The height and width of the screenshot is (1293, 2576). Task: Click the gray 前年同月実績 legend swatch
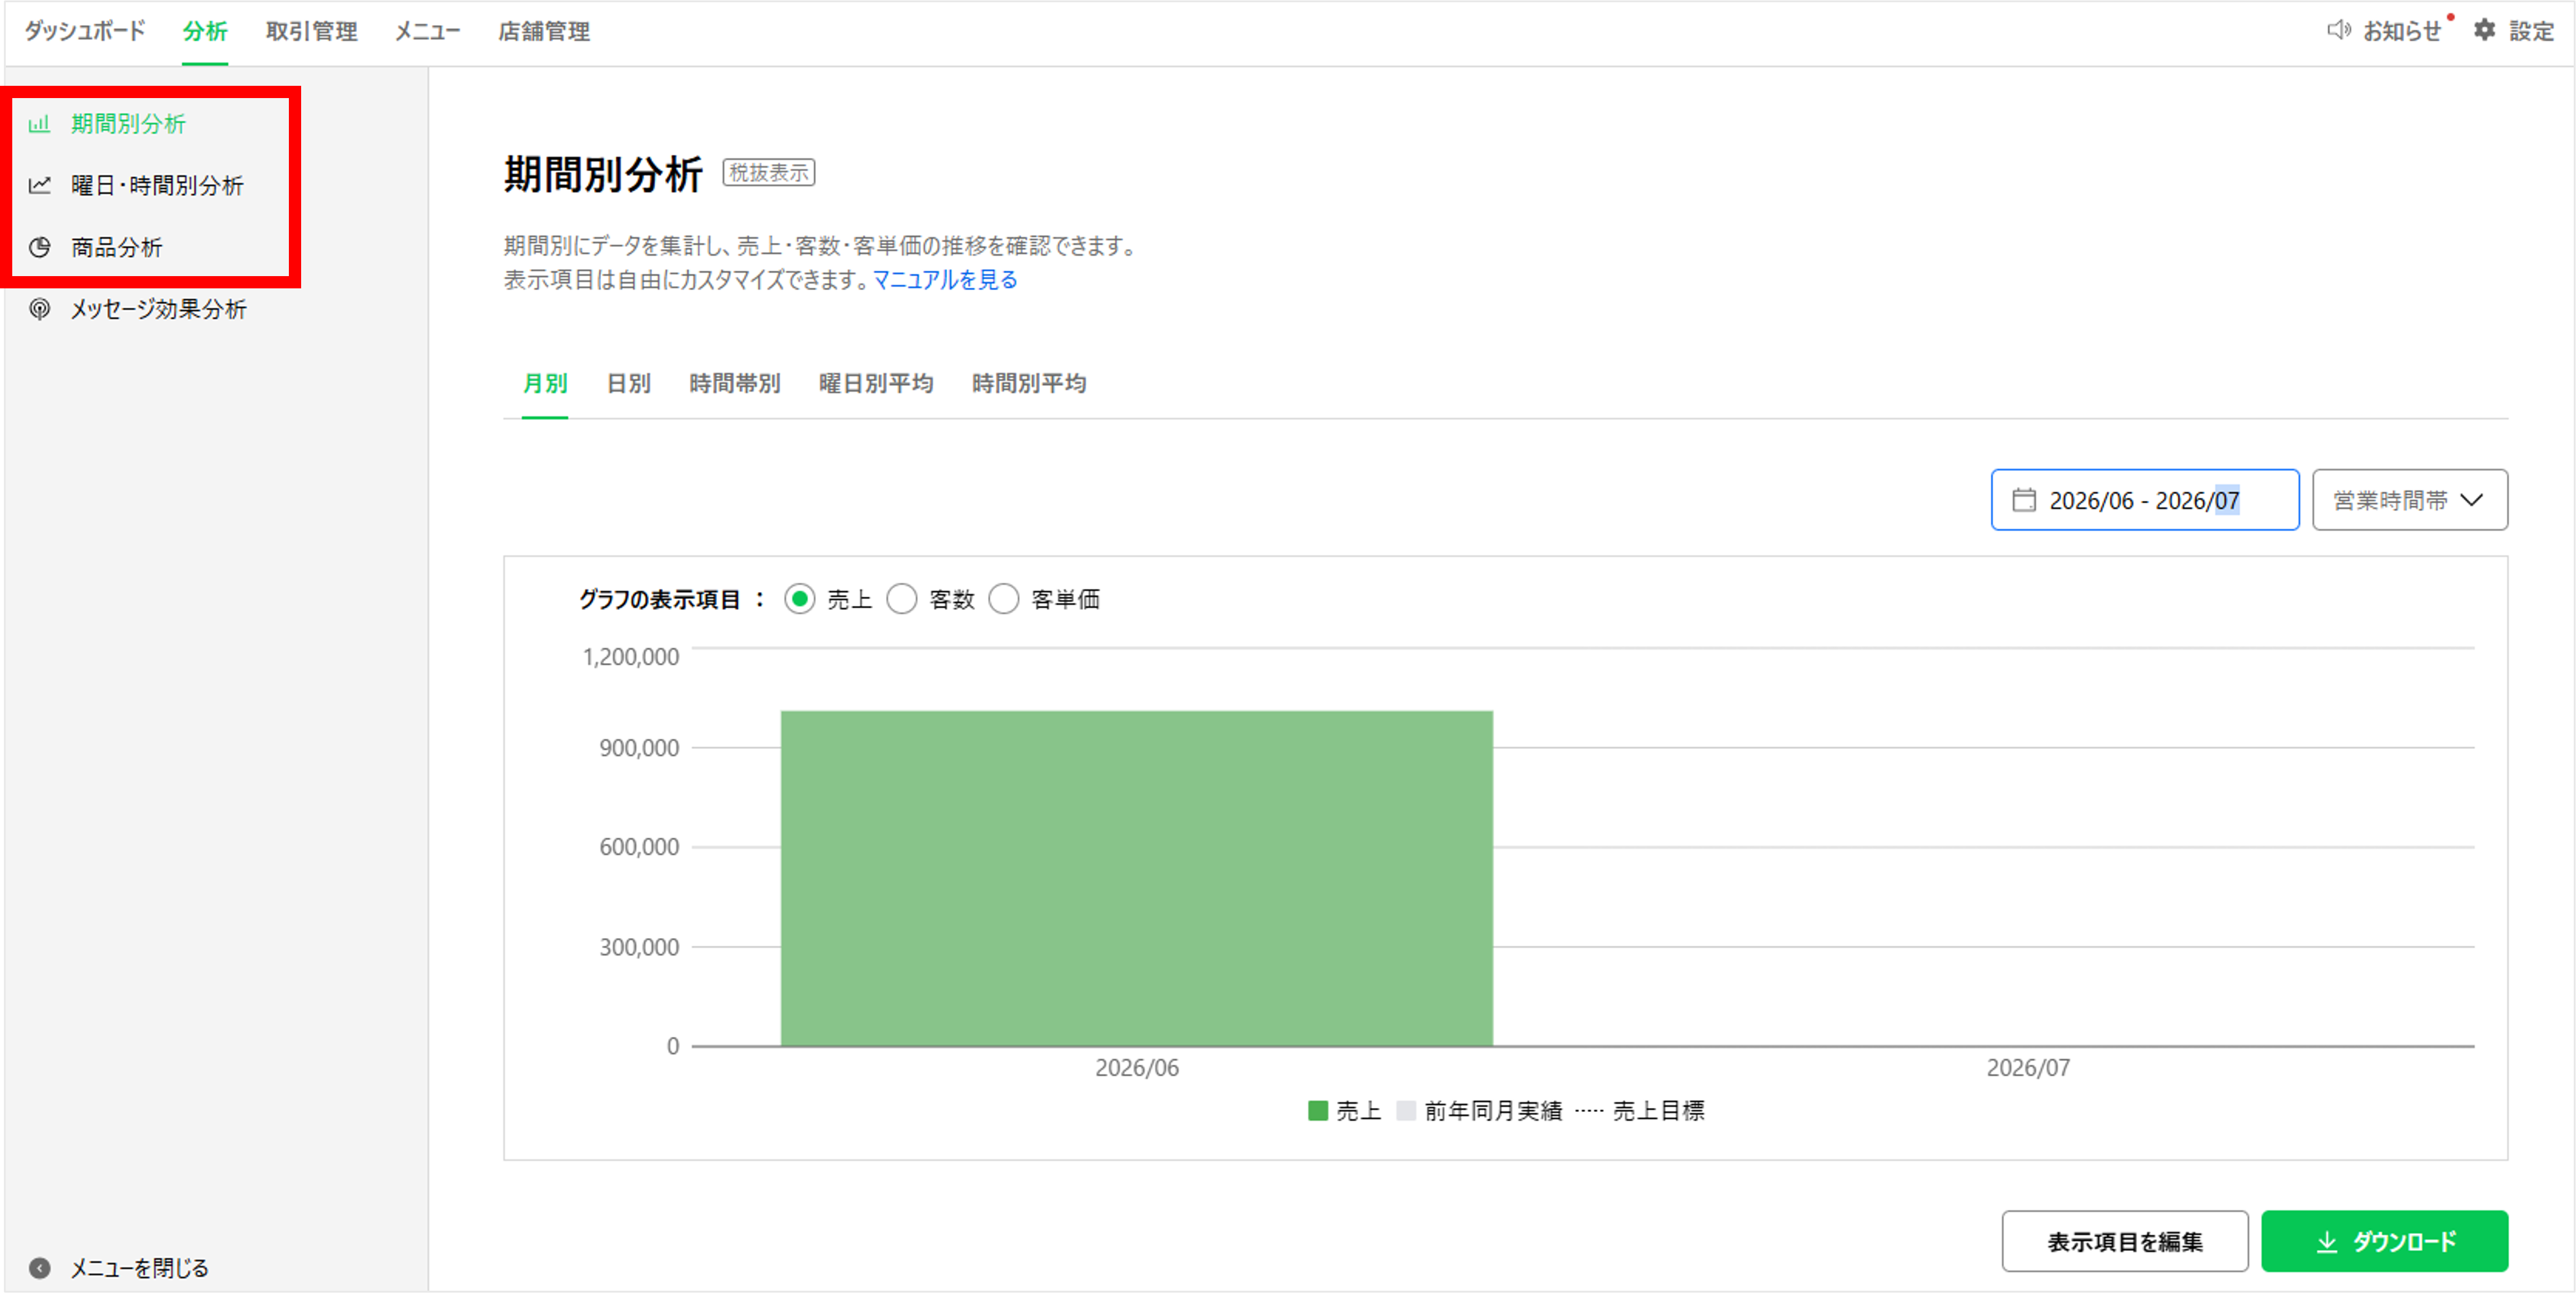click(x=1405, y=1110)
